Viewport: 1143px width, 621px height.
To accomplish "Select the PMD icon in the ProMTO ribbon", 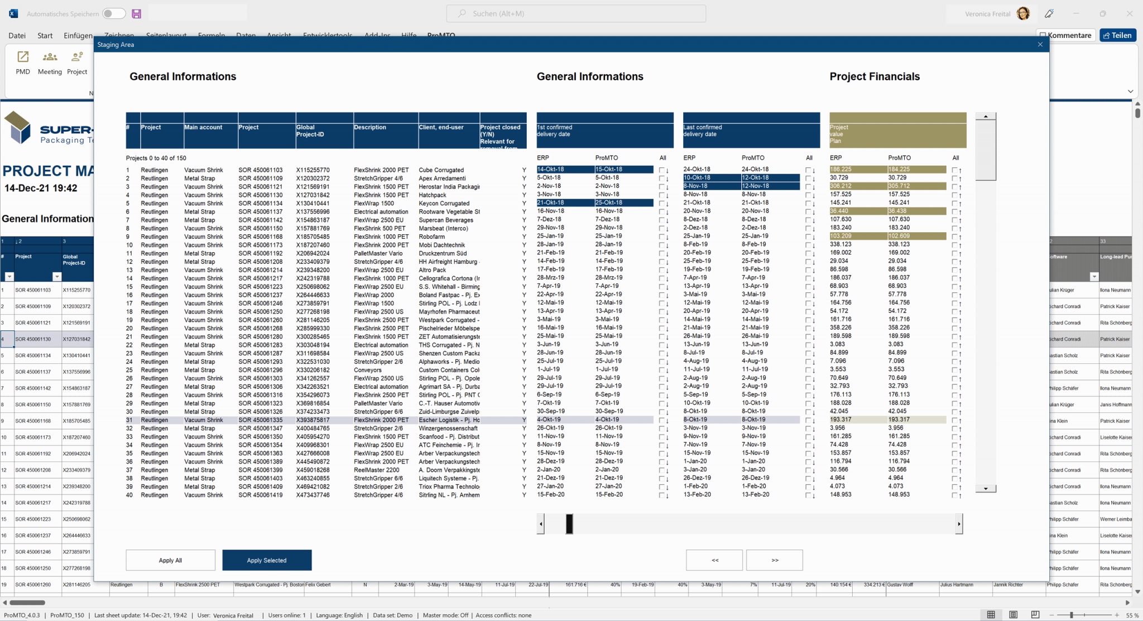I will (22, 61).
